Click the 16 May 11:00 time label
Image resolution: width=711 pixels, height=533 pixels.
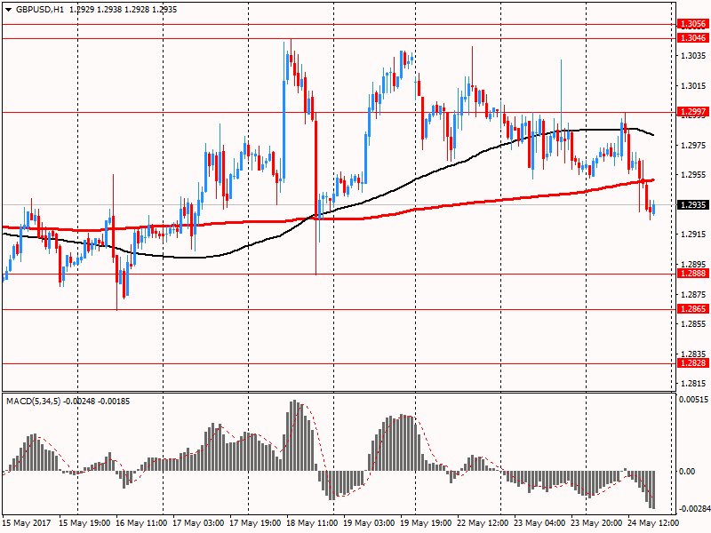(141, 523)
